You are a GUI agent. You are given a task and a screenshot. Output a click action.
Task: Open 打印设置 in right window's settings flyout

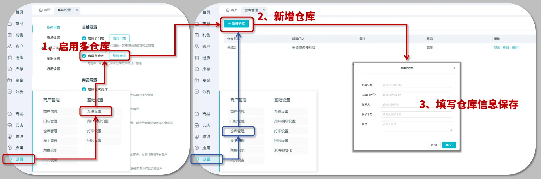tap(281, 131)
